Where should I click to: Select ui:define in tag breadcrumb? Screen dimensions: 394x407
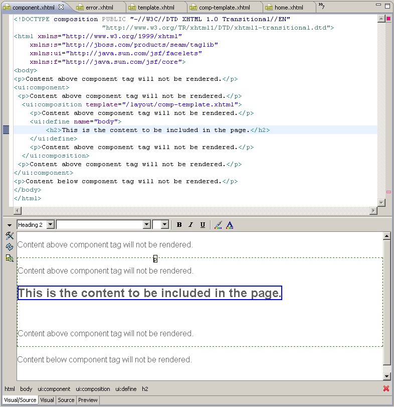click(x=126, y=389)
